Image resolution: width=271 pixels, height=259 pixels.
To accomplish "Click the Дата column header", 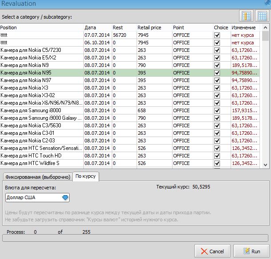I will [x=90, y=27].
